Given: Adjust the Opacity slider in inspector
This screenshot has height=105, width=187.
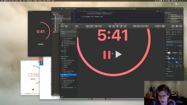Looking at the screenshot, I should (172, 46).
